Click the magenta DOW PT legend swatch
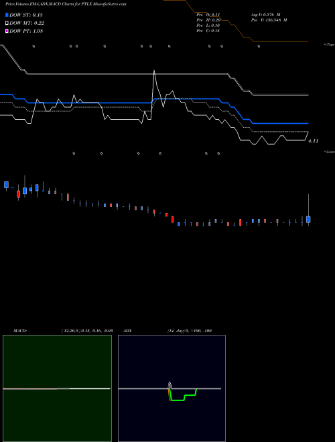The height and width of the screenshot is (442, 335). tap(7, 31)
